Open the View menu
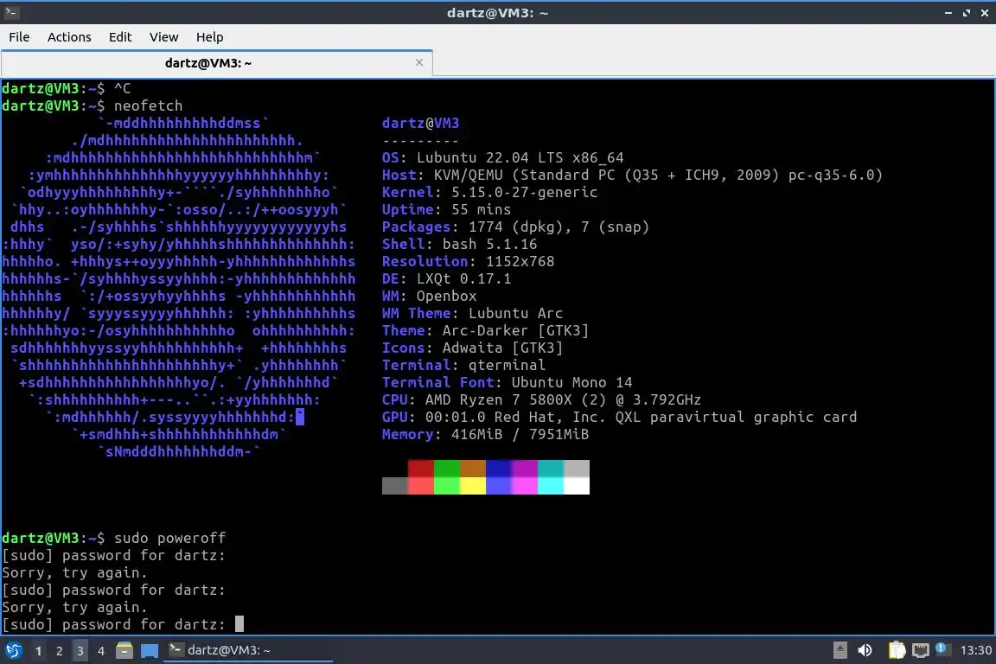 point(164,37)
